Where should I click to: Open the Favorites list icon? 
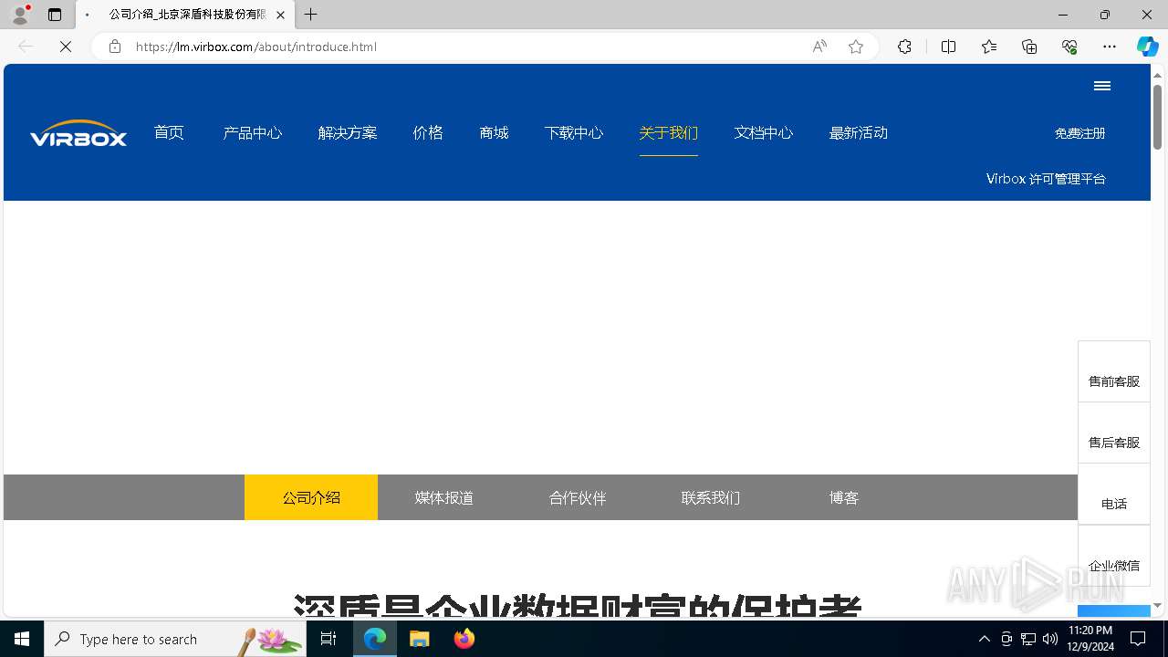(989, 47)
